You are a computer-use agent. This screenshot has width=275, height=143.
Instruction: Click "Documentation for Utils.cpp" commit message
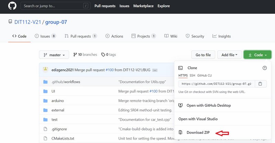pyautogui.click(x=142, y=82)
